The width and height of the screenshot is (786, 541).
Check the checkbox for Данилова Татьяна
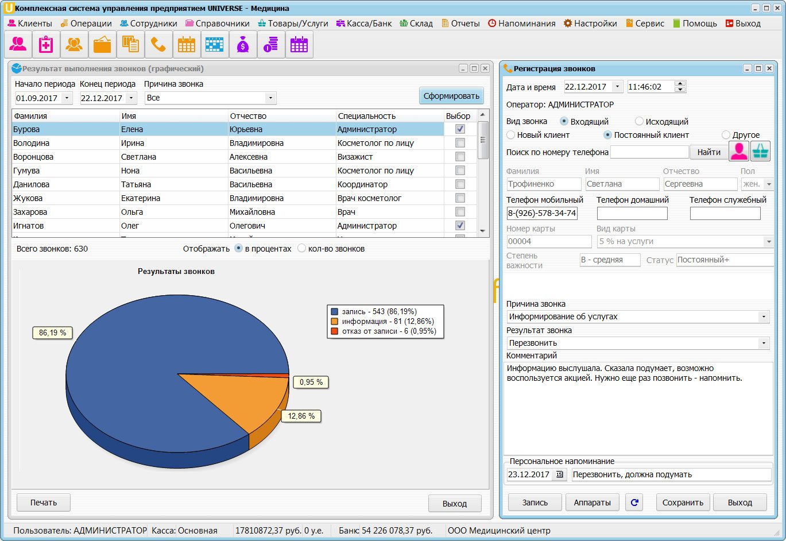460,184
